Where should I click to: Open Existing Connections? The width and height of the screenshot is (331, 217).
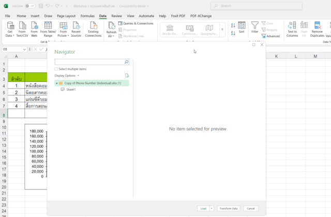tap(93, 30)
